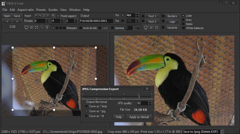Select the Sepia color mode radio
Viewport: 240px width, 134px height.
coord(183,24)
